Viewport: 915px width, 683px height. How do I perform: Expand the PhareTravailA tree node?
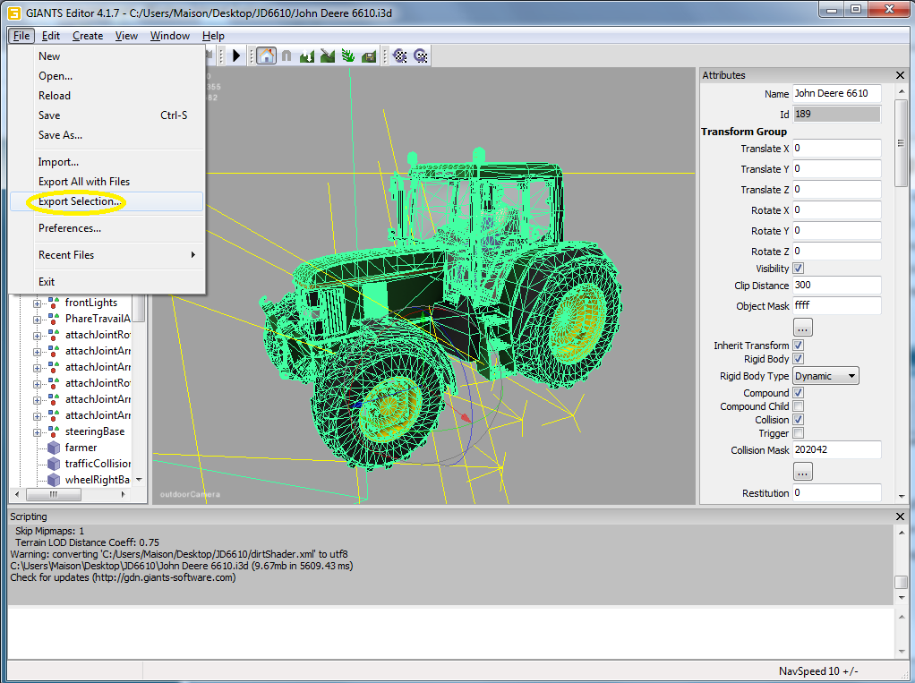[x=37, y=320]
